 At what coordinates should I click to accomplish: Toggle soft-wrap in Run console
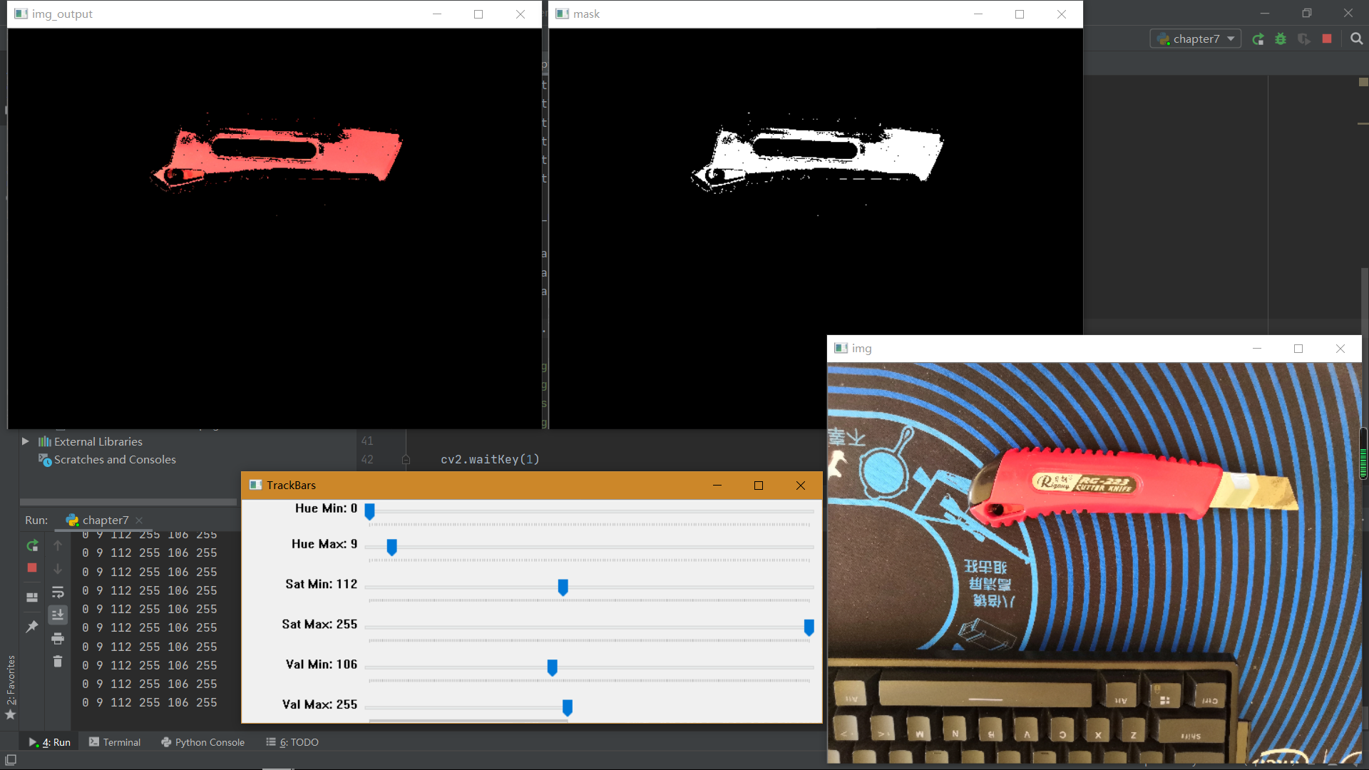coord(58,592)
